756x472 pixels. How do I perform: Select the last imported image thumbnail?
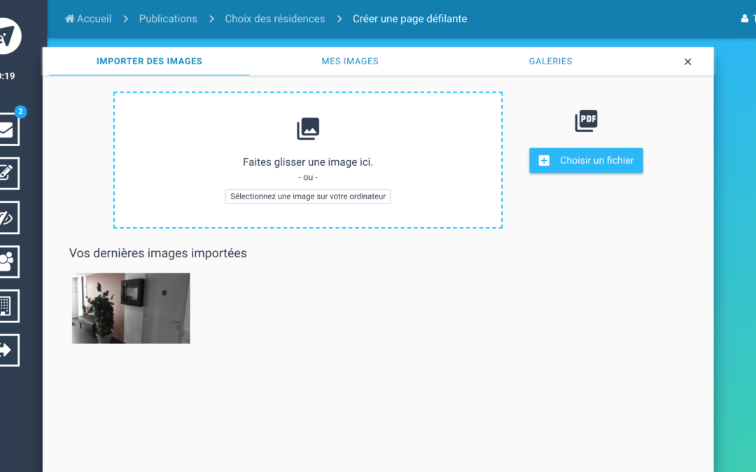pos(131,308)
